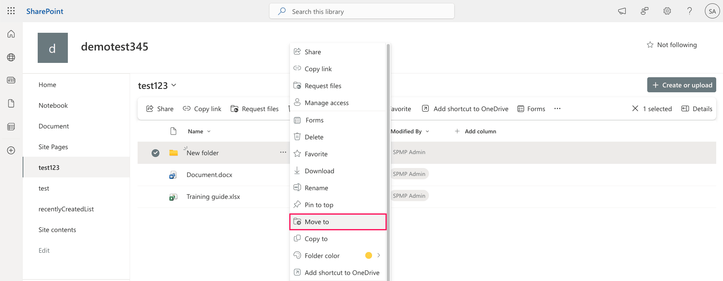Click the plus icon of Add column
This screenshot has width=723, height=281.
(x=457, y=131)
